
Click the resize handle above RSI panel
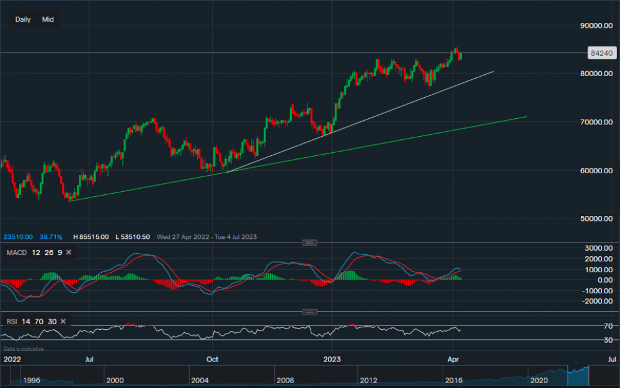click(x=309, y=311)
